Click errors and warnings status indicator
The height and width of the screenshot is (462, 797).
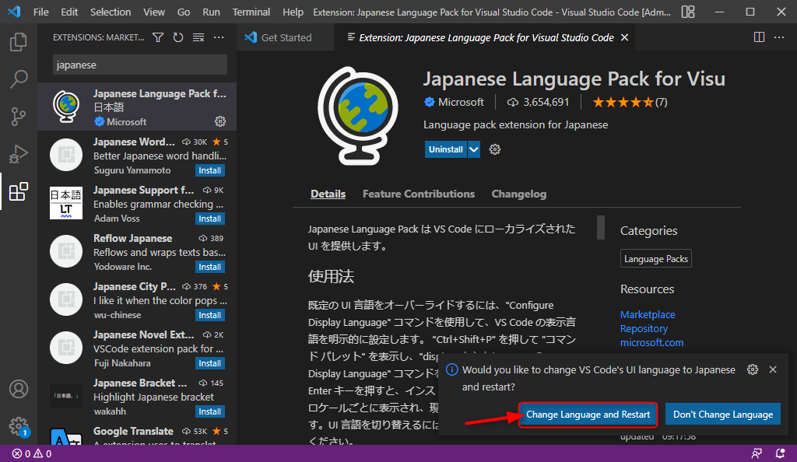coord(32,454)
